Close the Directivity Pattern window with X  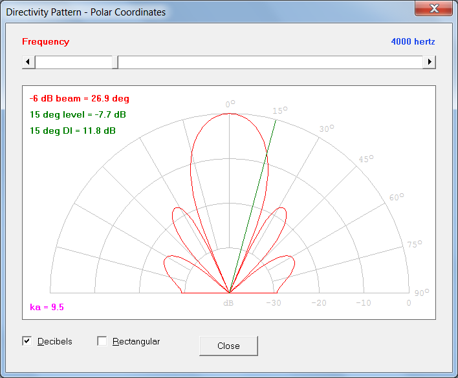(434, 8)
